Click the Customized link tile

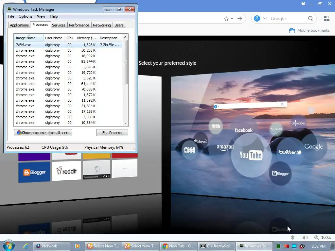click(97, 170)
